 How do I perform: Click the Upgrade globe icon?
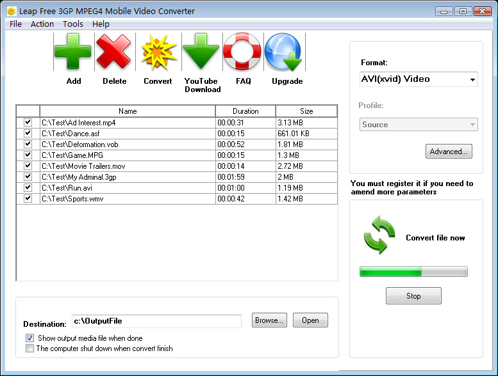click(x=283, y=52)
